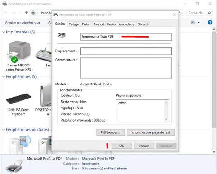The height and width of the screenshot is (174, 217).
Task: Click the back arrow navigation icon
Action: [x=5, y=13]
